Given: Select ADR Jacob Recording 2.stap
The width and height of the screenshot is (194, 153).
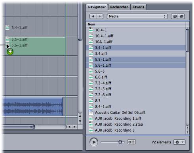Looking at the screenshot, I should [136, 124].
